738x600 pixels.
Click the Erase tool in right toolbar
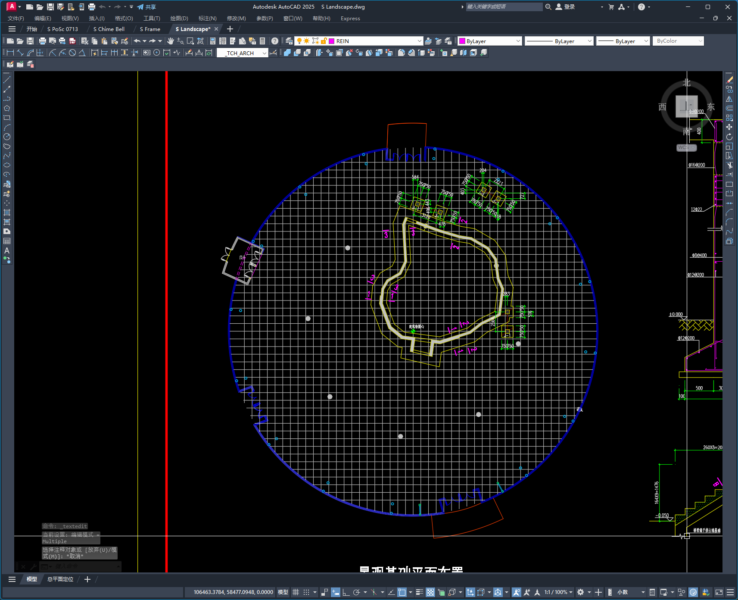pyautogui.click(x=729, y=80)
